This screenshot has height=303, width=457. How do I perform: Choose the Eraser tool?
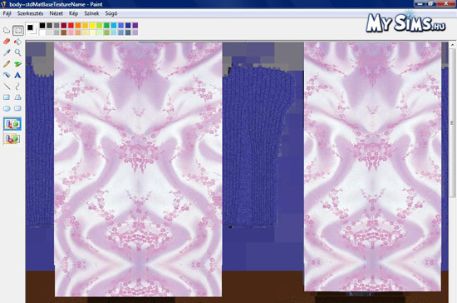click(7, 42)
